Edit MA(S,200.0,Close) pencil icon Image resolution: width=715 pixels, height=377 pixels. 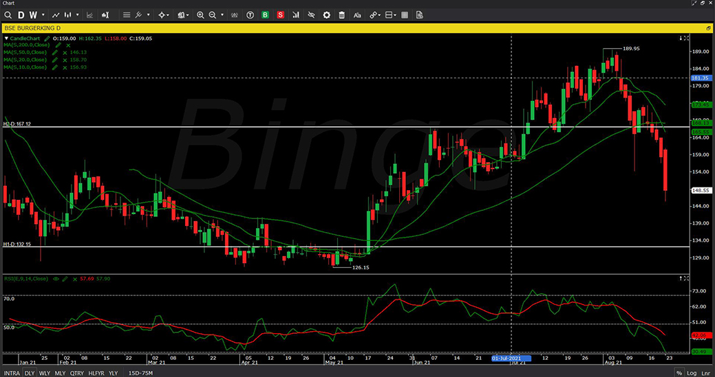point(58,45)
